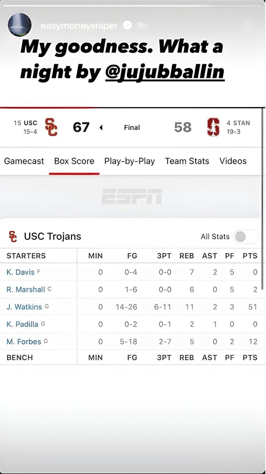Click the easymoneysniper username
Image resolution: width=266 pixels, height=474 pixels.
point(79,26)
